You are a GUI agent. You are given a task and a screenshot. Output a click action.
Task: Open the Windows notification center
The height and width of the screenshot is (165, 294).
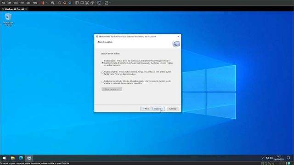tap(288, 158)
